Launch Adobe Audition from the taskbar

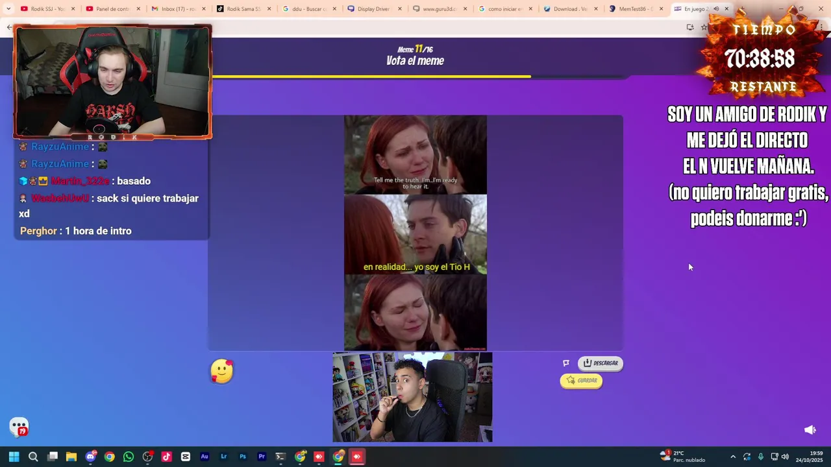(205, 457)
